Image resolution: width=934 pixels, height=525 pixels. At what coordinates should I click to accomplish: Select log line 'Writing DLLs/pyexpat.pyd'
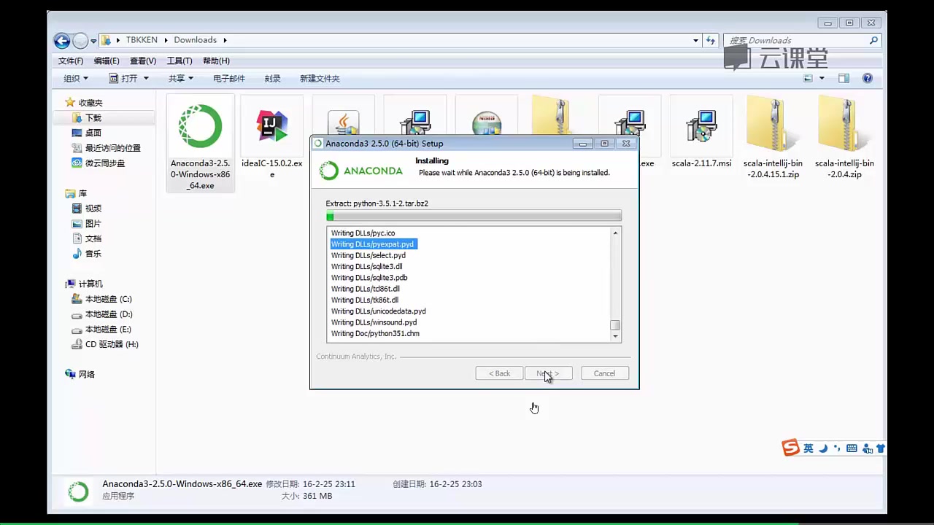(x=372, y=244)
